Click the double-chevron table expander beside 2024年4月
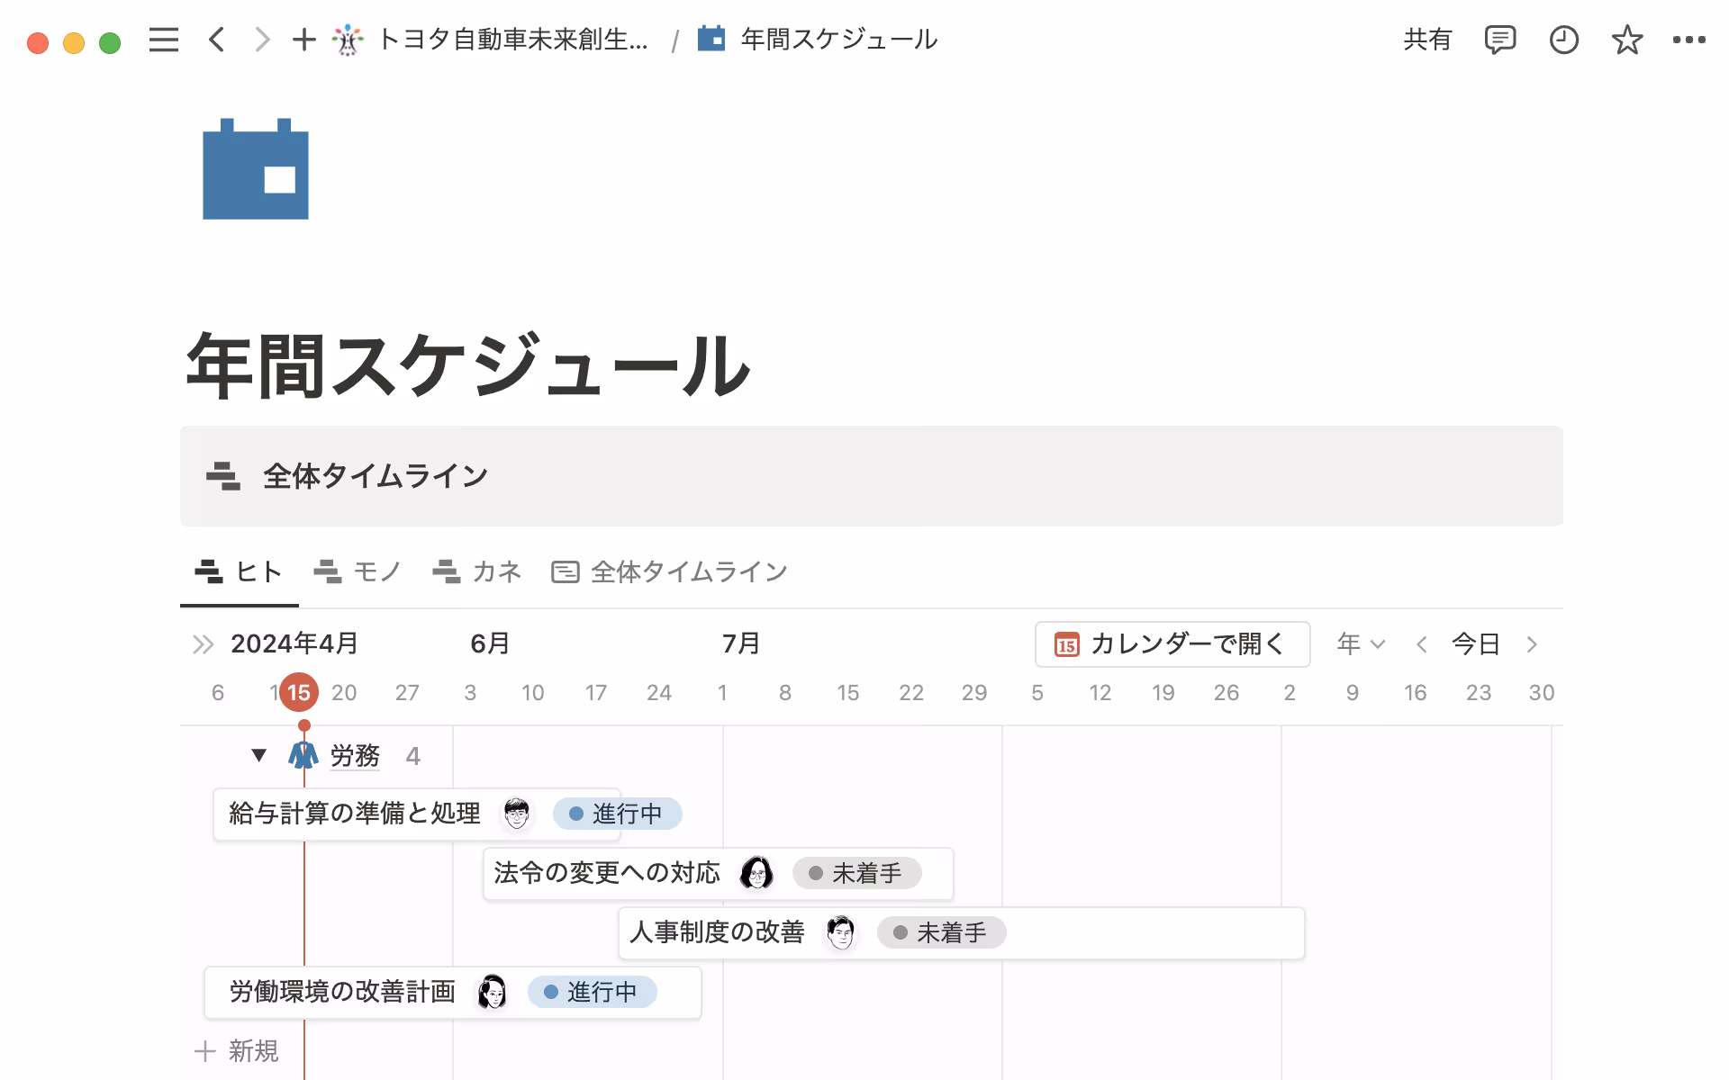 (203, 644)
